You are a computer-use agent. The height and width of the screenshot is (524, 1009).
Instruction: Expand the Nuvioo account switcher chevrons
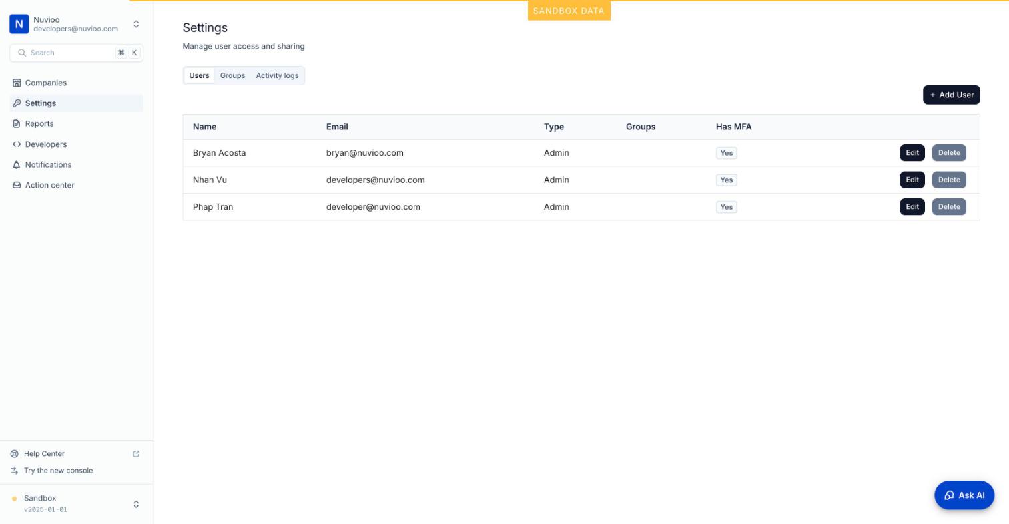(x=136, y=24)
